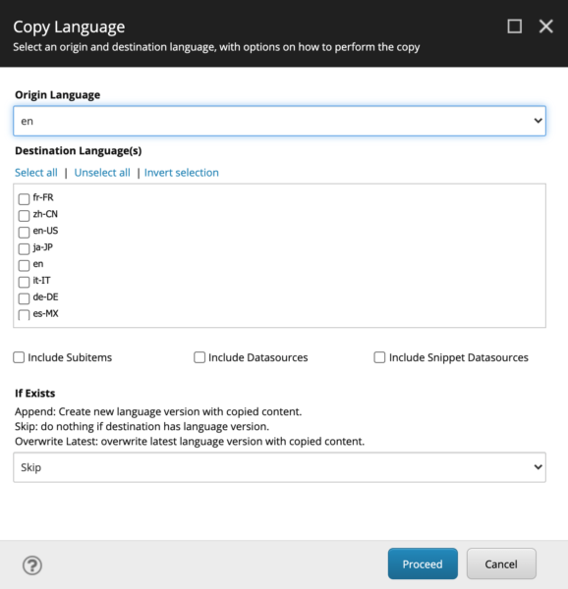Open the Origin Language dropdown
Viewport: 568px width, 589px height.
coord(279,121)
